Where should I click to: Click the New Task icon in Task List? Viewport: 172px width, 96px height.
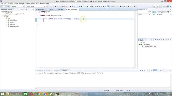(x=149, y=12)
